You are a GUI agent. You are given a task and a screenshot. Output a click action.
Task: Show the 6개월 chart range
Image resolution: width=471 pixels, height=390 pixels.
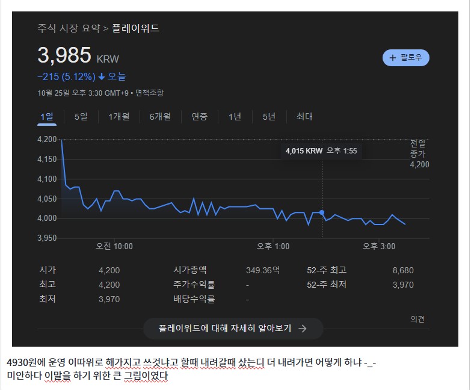click(x=160, y=117)
